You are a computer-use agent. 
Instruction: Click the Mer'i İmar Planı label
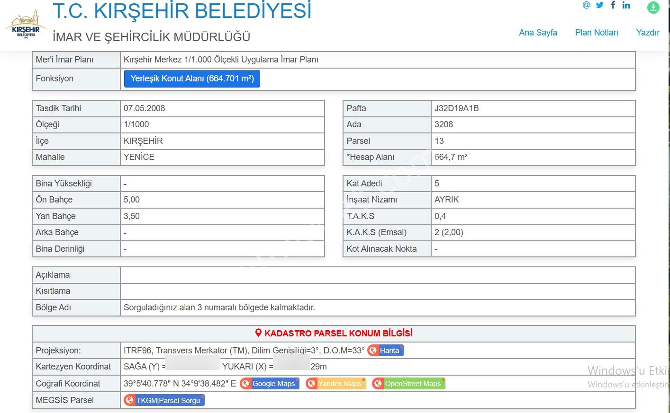coord(64,60)
